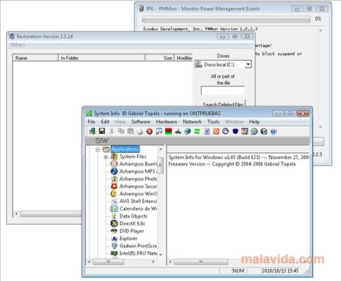Open the Others menu in Restoration
Image resolution: width=341 pixels, height=281 pixels.
point(18,45)
